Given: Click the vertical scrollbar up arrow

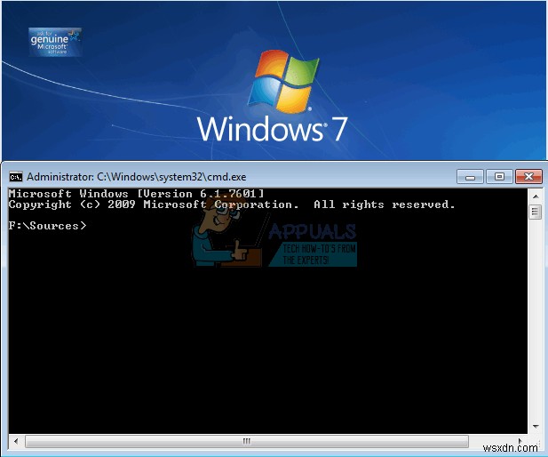Looking at the screenshot, I should pyautogui.click(x=536, y=196).
